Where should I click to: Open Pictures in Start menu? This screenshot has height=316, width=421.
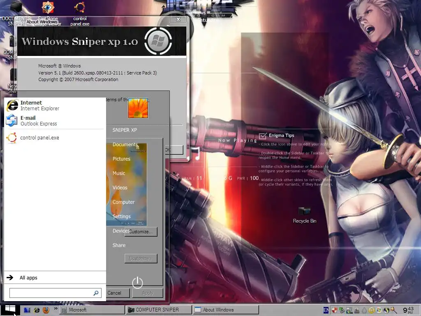pyautogui.click(x=121, y=159)
